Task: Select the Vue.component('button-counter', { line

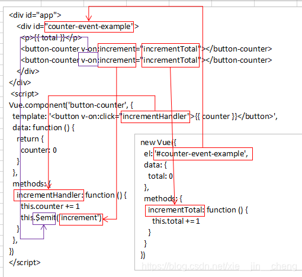Action: (71, 105)
